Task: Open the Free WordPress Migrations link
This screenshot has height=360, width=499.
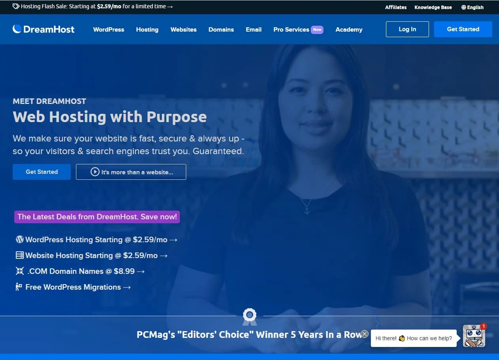Action: click(73, 287)
